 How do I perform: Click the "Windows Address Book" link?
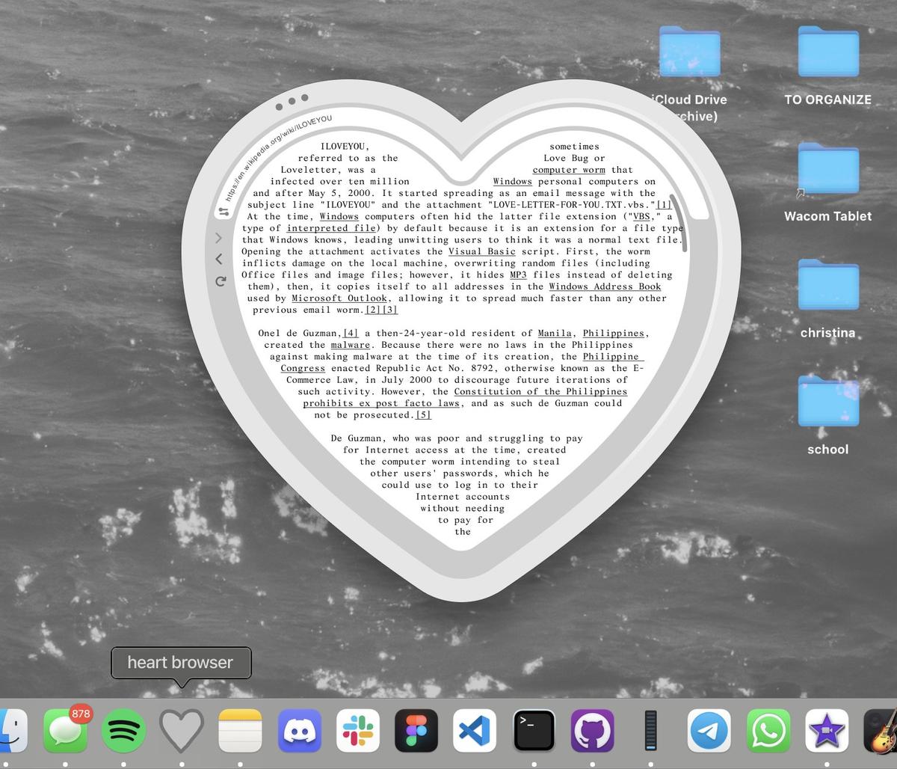[605, 287]
